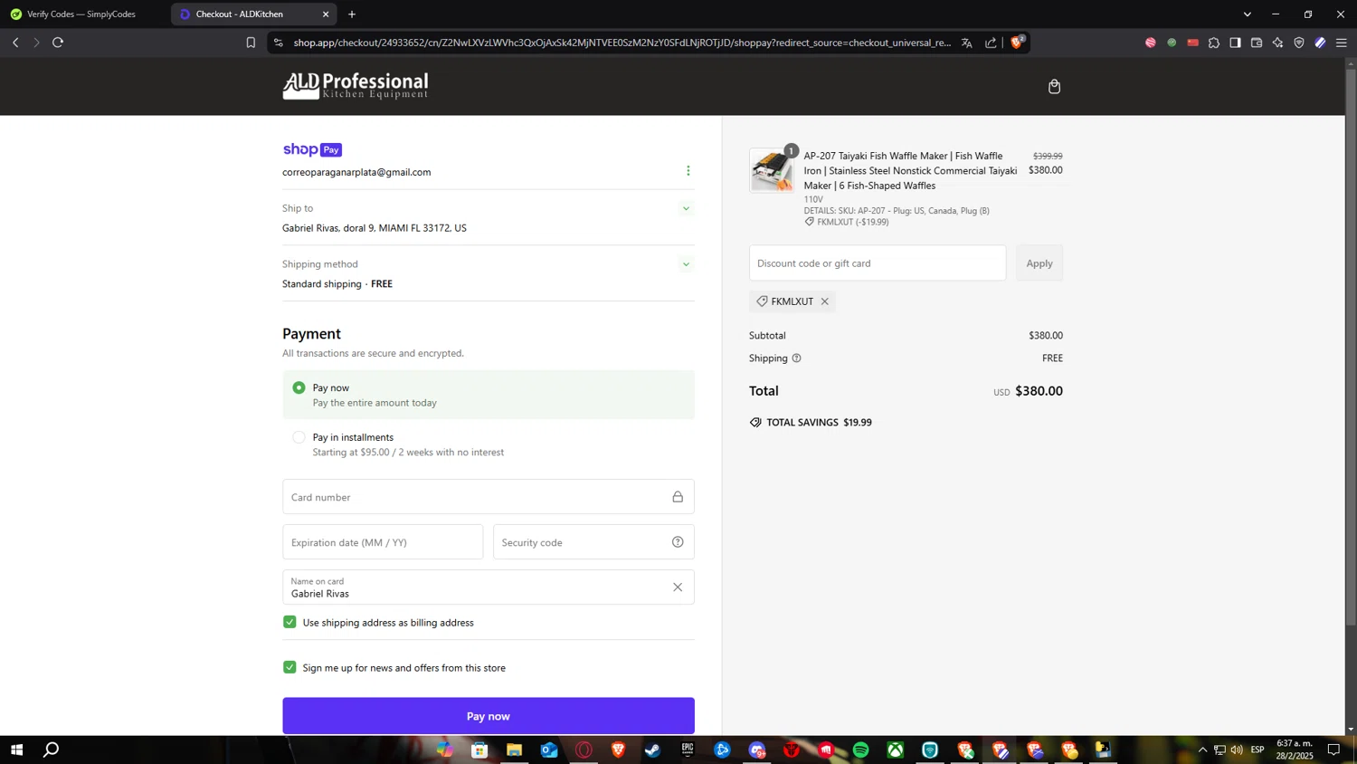Select the Pay in installments option

pos(299,437)
